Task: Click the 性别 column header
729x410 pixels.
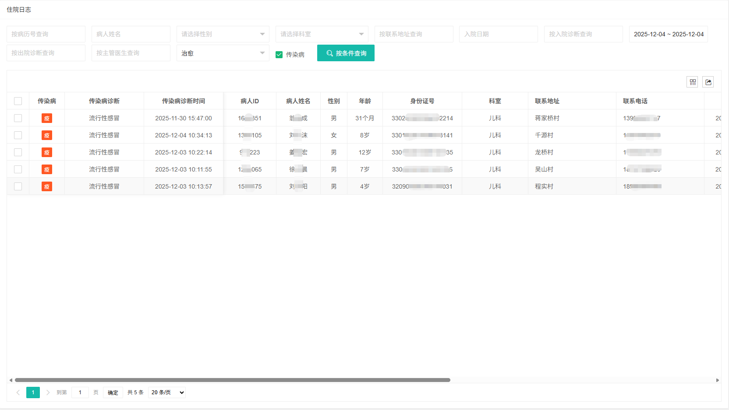Action: click(x=334, y=101)
